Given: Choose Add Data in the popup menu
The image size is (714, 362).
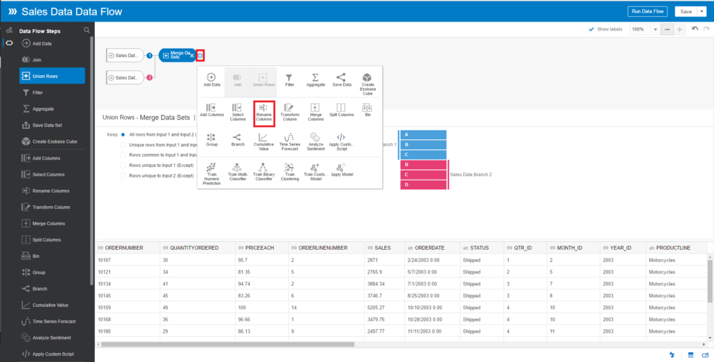Looking at the screenshot, I should (x=211, y=80).
